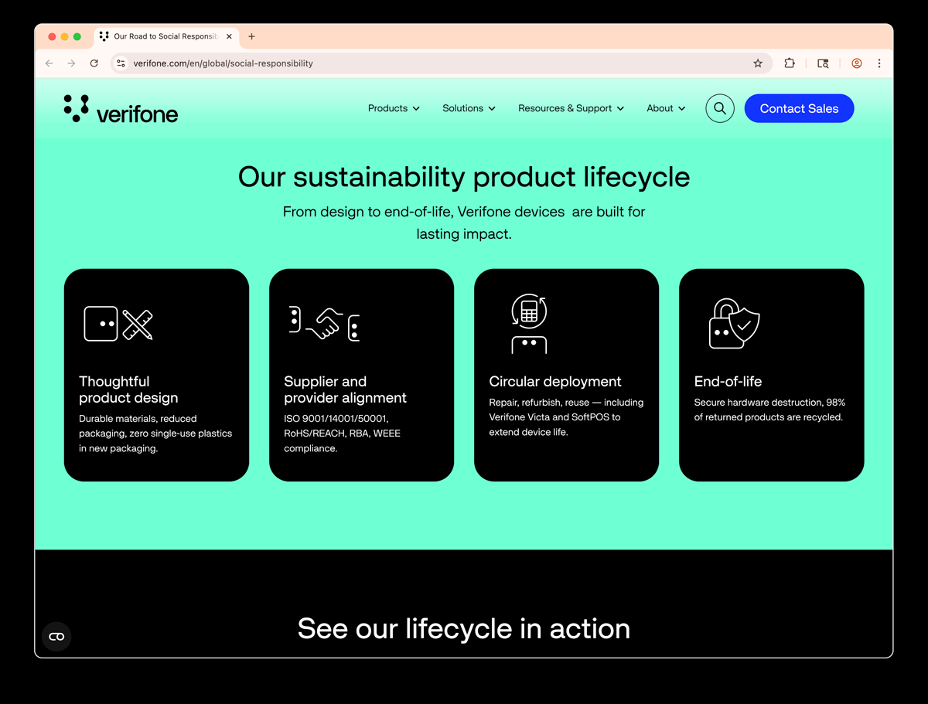Click the browser profile avatar icon
This screenshot has height=704, width=928.
856,63
